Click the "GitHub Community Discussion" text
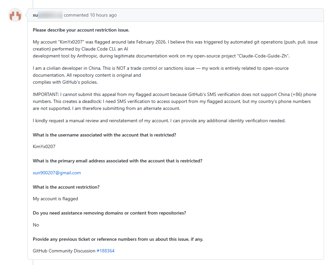 pos(64,251)
